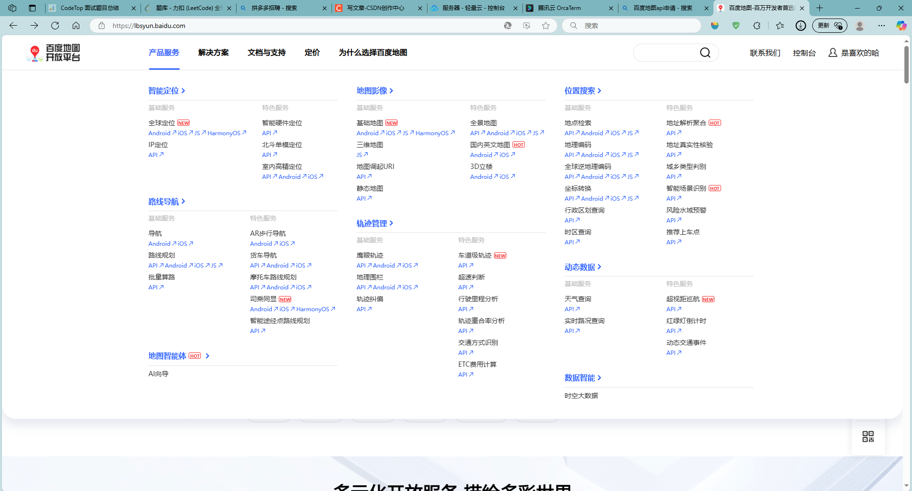Click the browser back arrow
The image size is (912, 491).
point(13,26)
